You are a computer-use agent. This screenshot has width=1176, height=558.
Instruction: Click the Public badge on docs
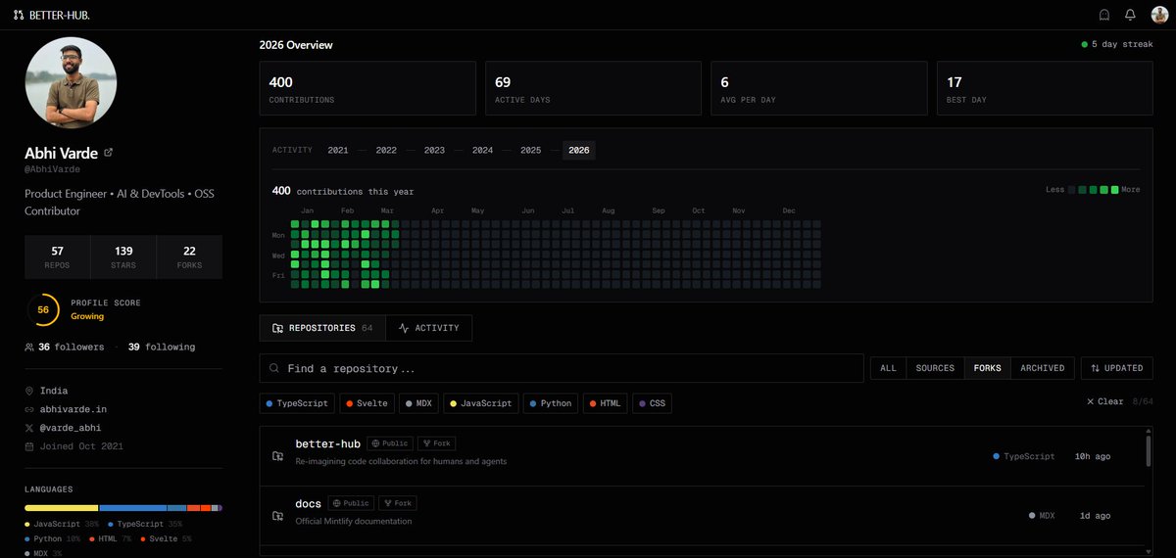coord(350,503)
